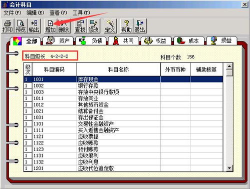Viewport: 250px width, 189px height.
Task: Click the 外币币种 column header
Action: tap(175, 69)
